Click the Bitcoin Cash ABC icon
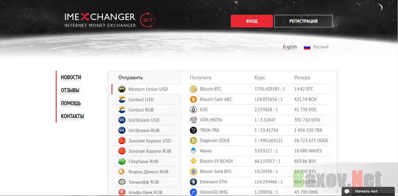398x196 pixels. click(x=193, y=99)
